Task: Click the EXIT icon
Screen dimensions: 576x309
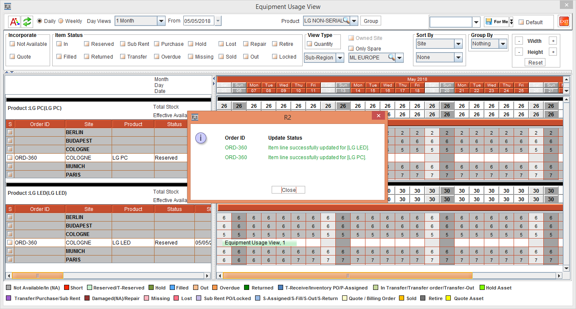Action: coord(564,21)
